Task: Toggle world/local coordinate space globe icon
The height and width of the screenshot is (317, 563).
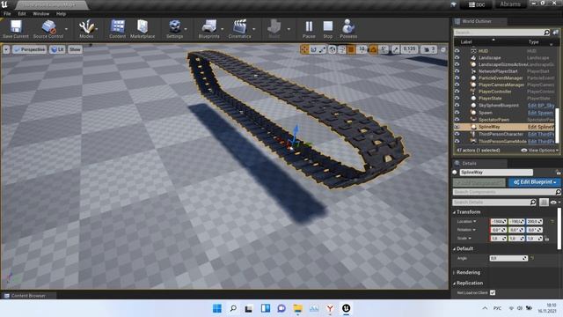Action: point(333,49)
